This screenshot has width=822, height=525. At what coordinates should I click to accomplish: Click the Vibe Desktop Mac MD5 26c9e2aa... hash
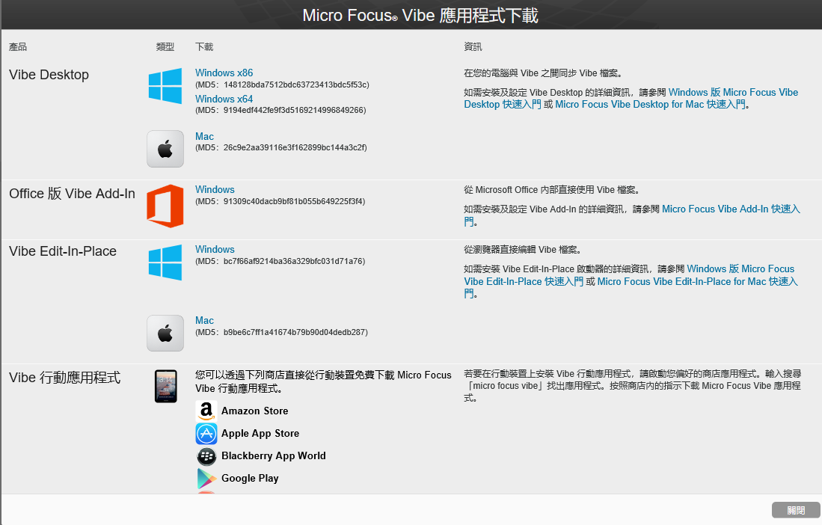click(281, 148)
